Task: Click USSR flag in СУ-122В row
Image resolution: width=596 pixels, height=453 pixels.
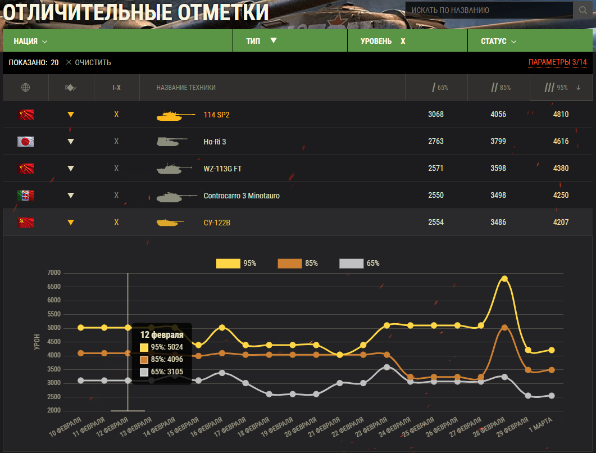Action: pos(25,223)
